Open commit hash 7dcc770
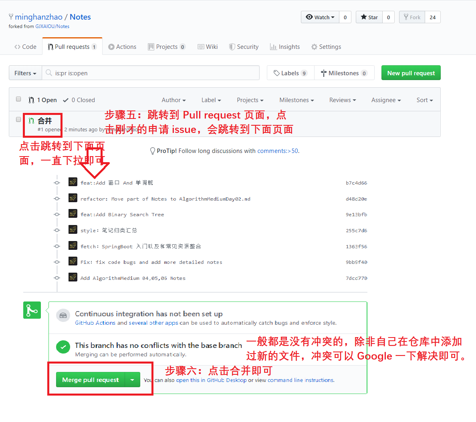Viewport: 476px width, 422px height. [x=356, y=278]
